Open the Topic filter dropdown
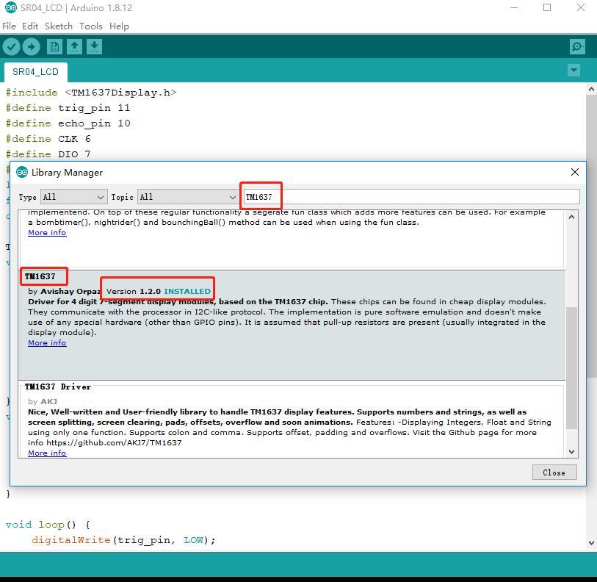This screenshot has width=597, height=582. (188, 197)
